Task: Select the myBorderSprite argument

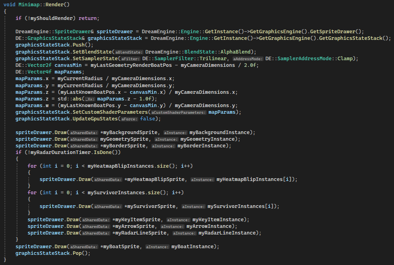Action: click(124, 146)
